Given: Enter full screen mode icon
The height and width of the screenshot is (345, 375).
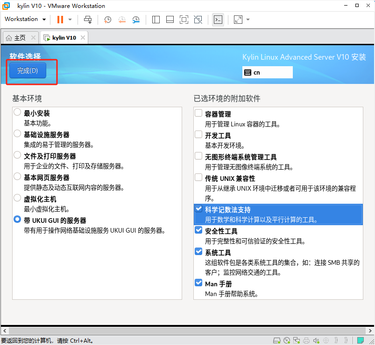Looking at the screenshot, I should click(184, 20).
